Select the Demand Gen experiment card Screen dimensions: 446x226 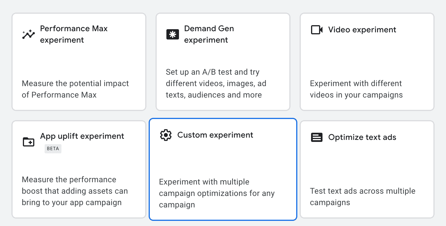coord(223,62)
